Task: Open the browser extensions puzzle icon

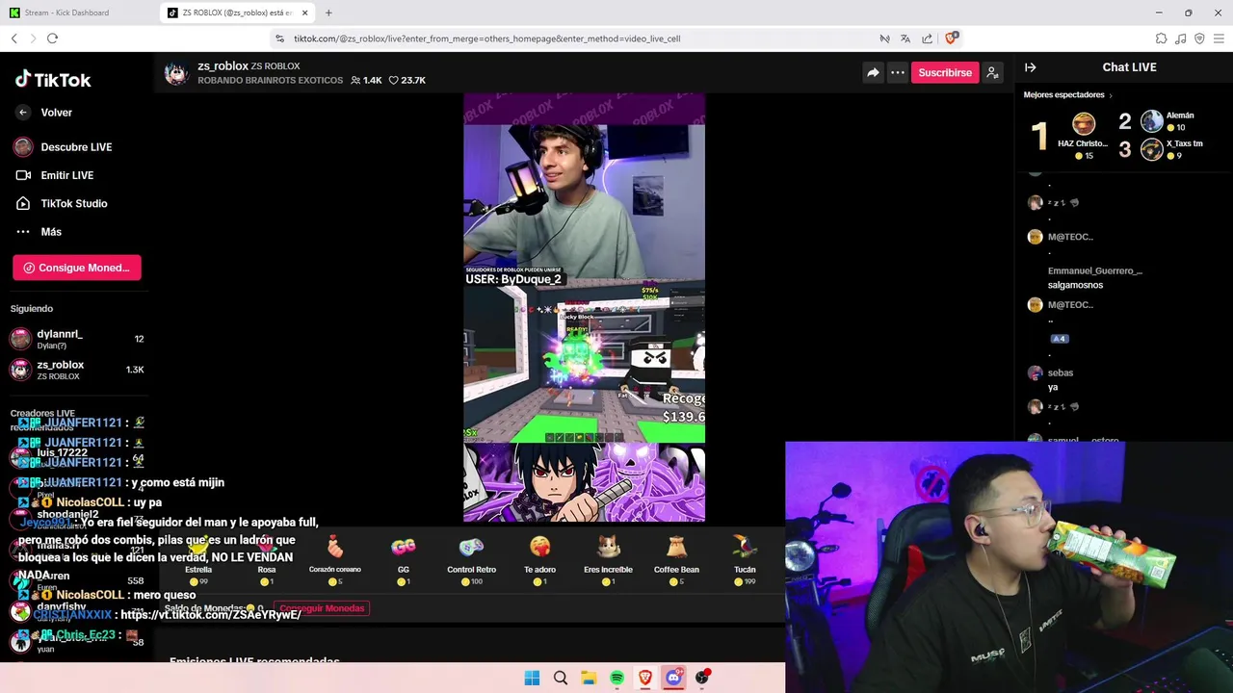Action: pos(1161,38)
